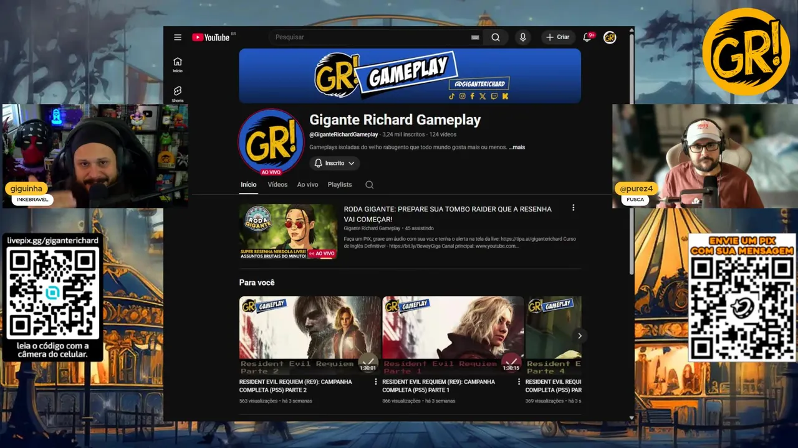Open Shorts from the sidebar
798x448 pixels.
tap(178, 94)
